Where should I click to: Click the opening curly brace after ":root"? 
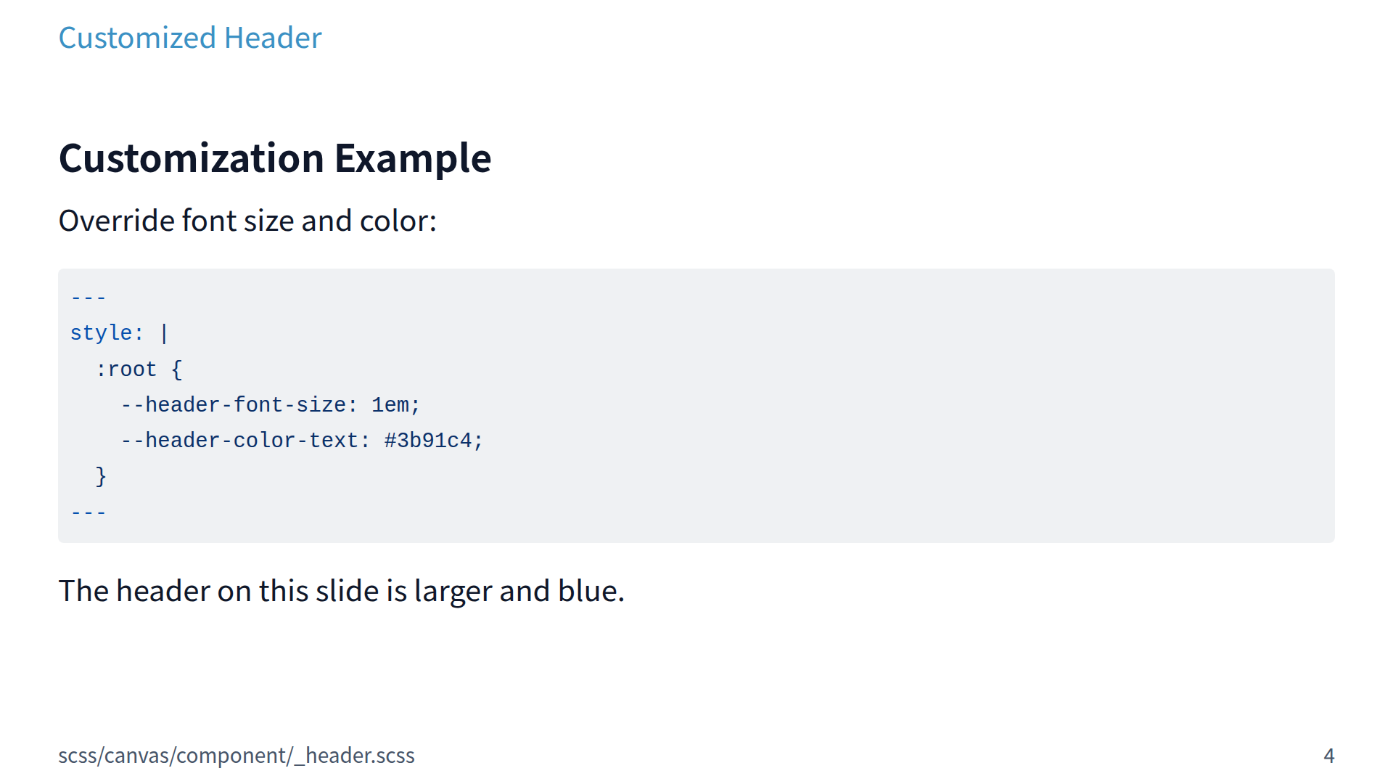176,369
